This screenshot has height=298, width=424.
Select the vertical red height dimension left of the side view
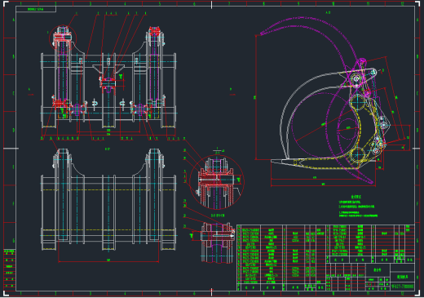[256, 97]
